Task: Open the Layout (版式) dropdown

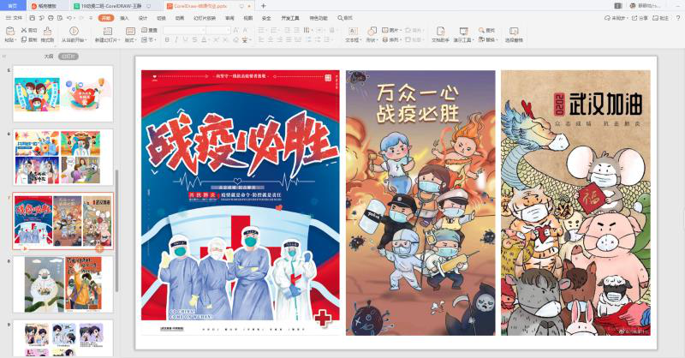Action: 130,39
